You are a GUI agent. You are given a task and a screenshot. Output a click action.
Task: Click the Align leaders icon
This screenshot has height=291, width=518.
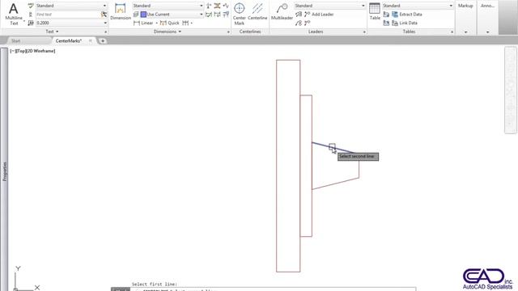(299, 15)
